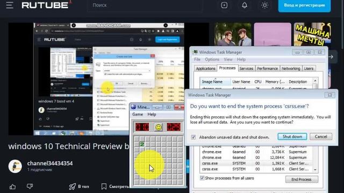Switch to Performance tab
344x193 pixels.
pyautogui.click(x=267, y=69)
